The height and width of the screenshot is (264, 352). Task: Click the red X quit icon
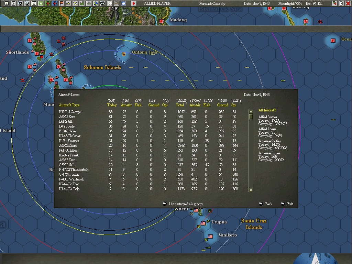(x=348, y=3)
